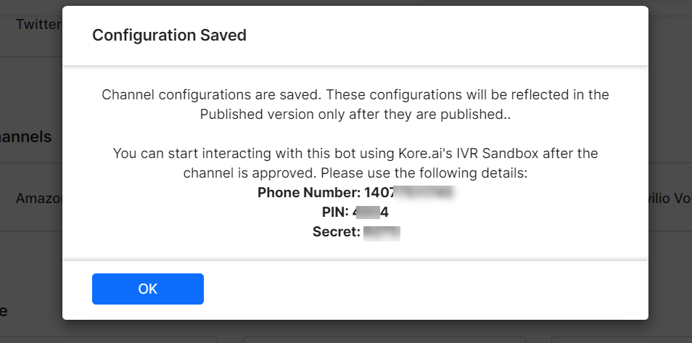The height and width of the screenshot is (343, 692).
Task: Click the blue OK button
Action: point(148,289)
